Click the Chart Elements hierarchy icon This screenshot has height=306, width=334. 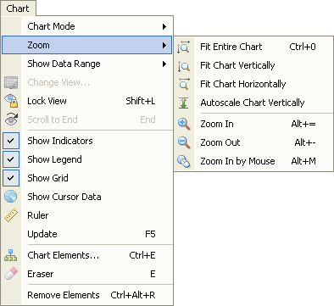point(11,255)
